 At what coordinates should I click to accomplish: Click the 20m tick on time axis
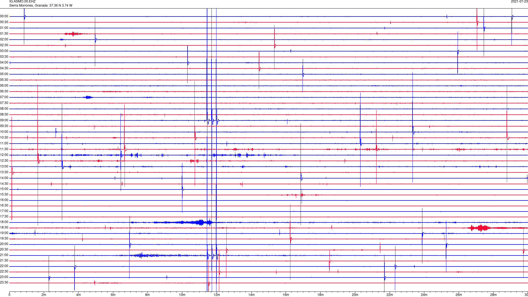pos(355,295)
